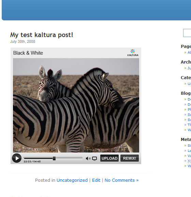Click the unplayed part of the seek bar
This screenshot has width=191, height=197.
pyautogui.click(x=69, y=158)
